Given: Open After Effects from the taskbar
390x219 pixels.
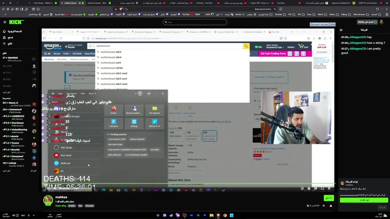Looking at the screenshot, I should coord(191,215).
